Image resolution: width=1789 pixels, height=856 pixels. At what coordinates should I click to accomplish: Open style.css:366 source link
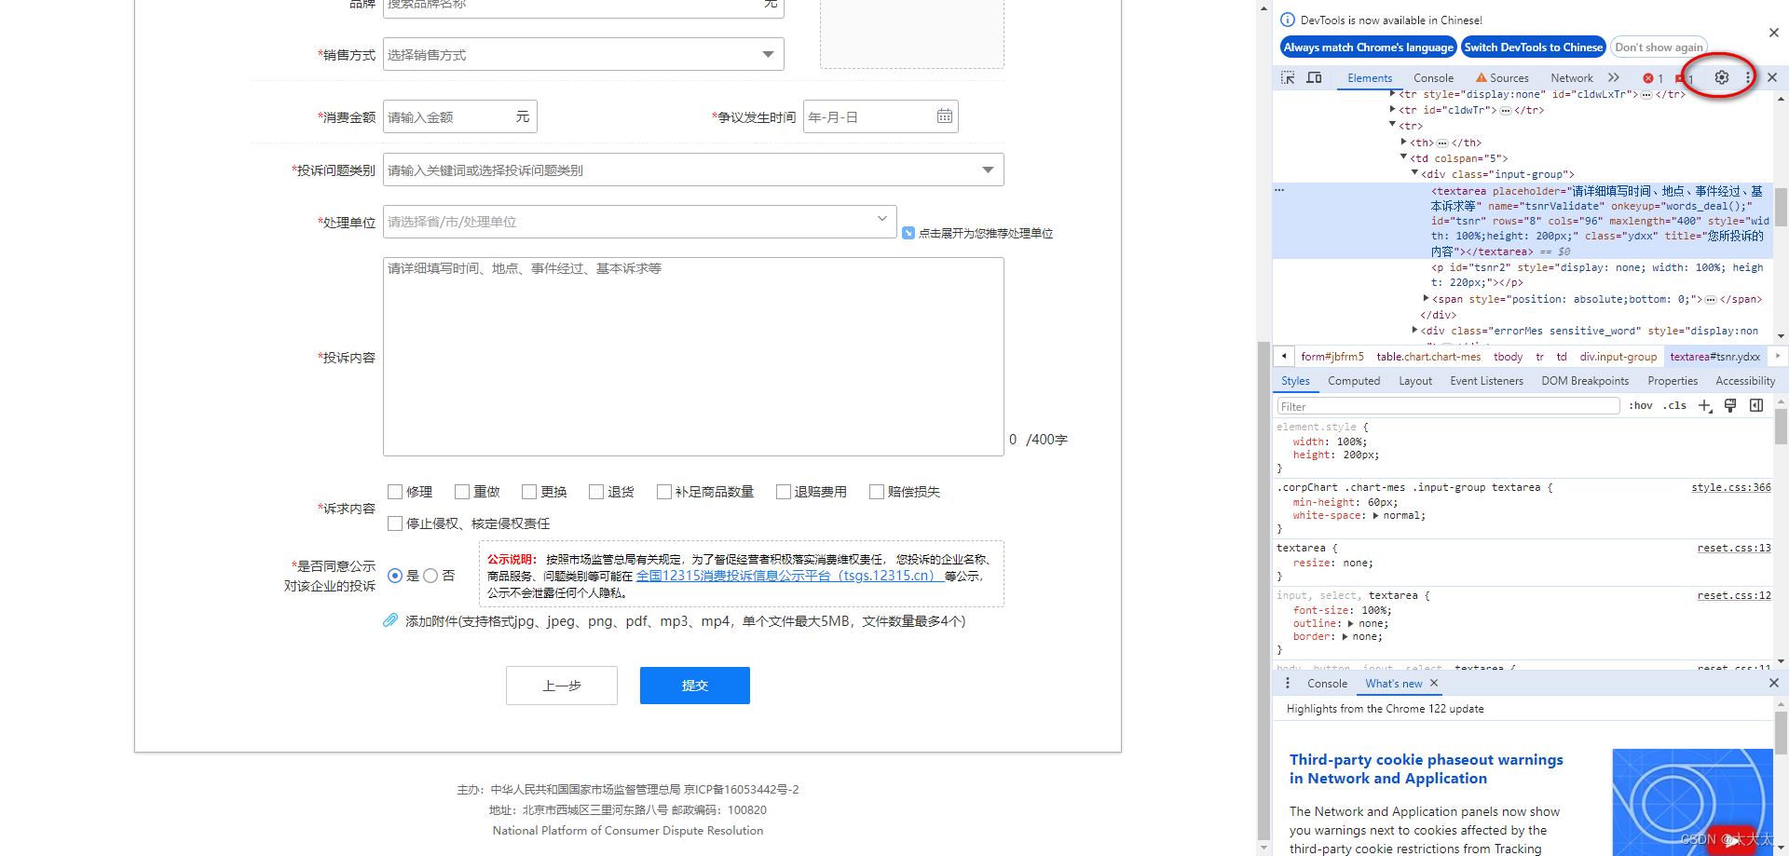point(1731,487)
